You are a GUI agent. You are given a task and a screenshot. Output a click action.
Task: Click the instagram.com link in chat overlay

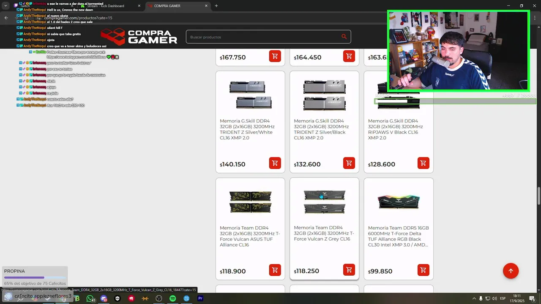pyautogui.click(x=76, y=57)
